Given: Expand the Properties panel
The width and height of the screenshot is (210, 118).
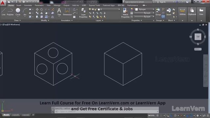Looking at the screenshot, I should click(x=136, y=20).
